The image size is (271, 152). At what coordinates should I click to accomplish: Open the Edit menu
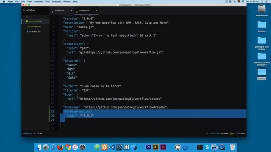(23, 2)
